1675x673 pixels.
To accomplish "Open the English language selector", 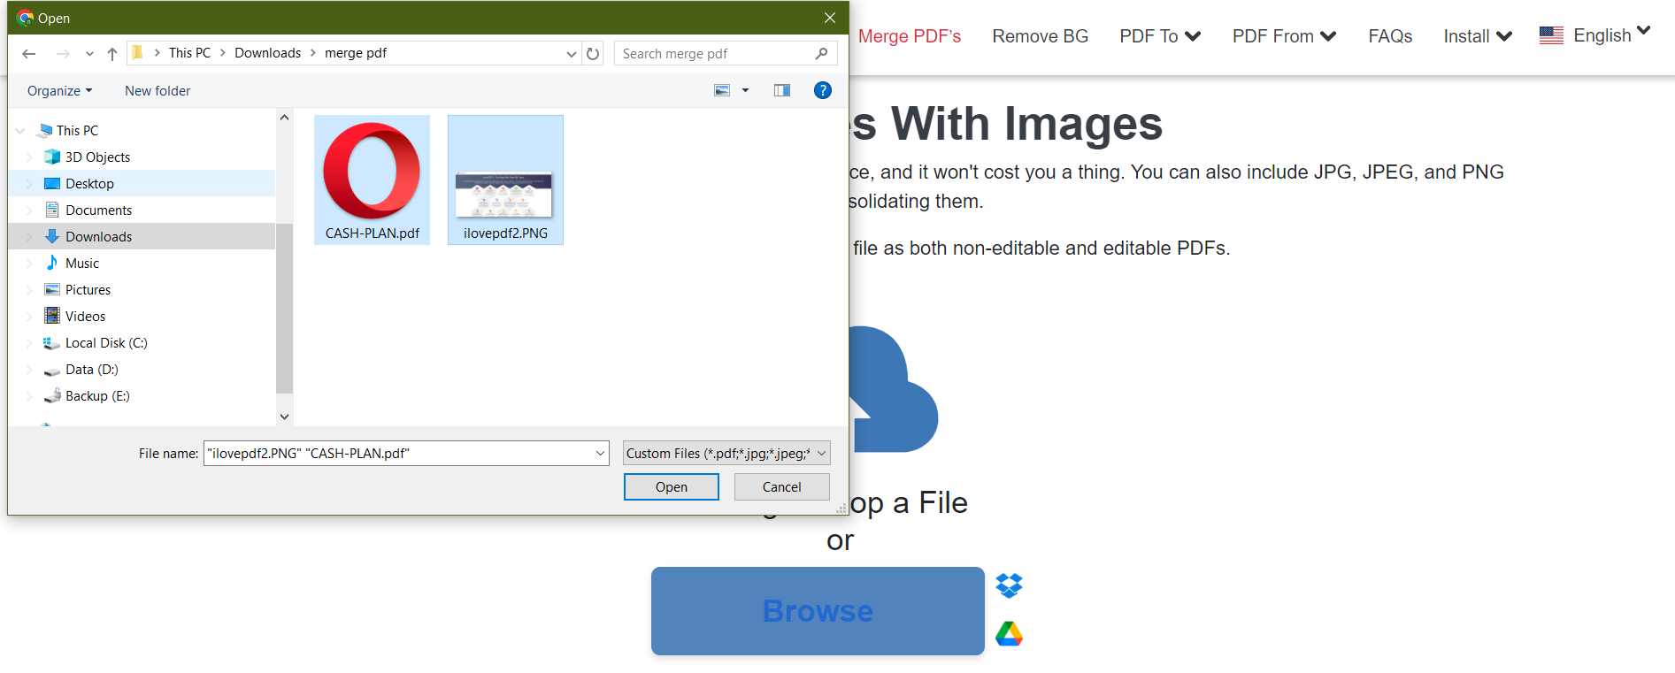I will point(1595,35).
